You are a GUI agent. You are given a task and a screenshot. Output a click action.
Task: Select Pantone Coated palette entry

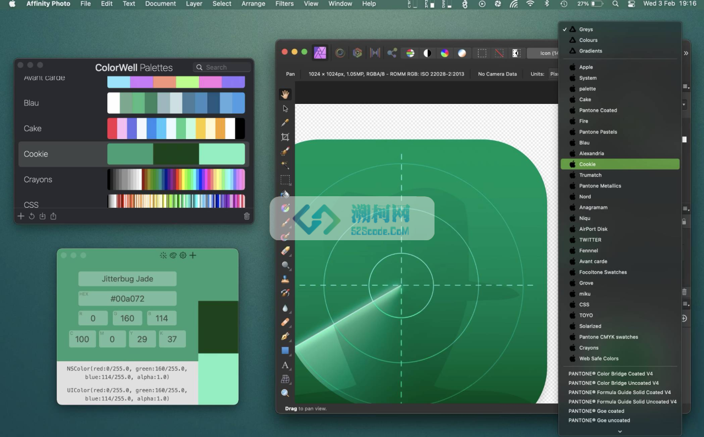click(620, 110)
